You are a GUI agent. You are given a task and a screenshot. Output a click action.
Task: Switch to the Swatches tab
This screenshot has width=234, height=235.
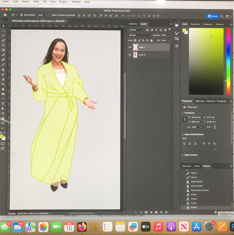click(x=195, y=24)
